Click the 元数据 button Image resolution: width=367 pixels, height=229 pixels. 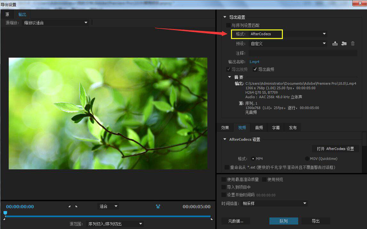click(x=236, y=221)
